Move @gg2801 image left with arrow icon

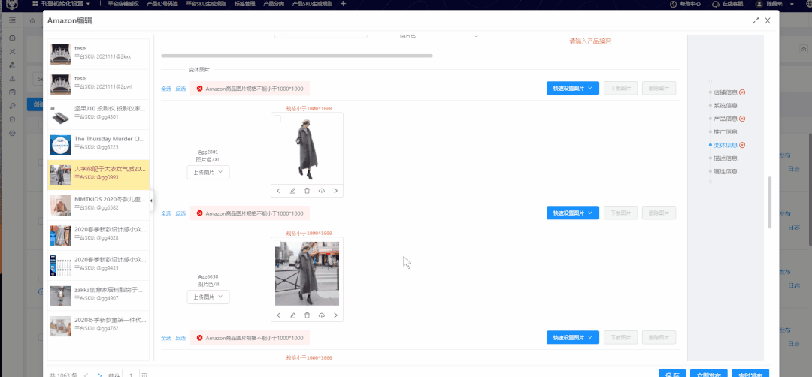pos(278,191)
